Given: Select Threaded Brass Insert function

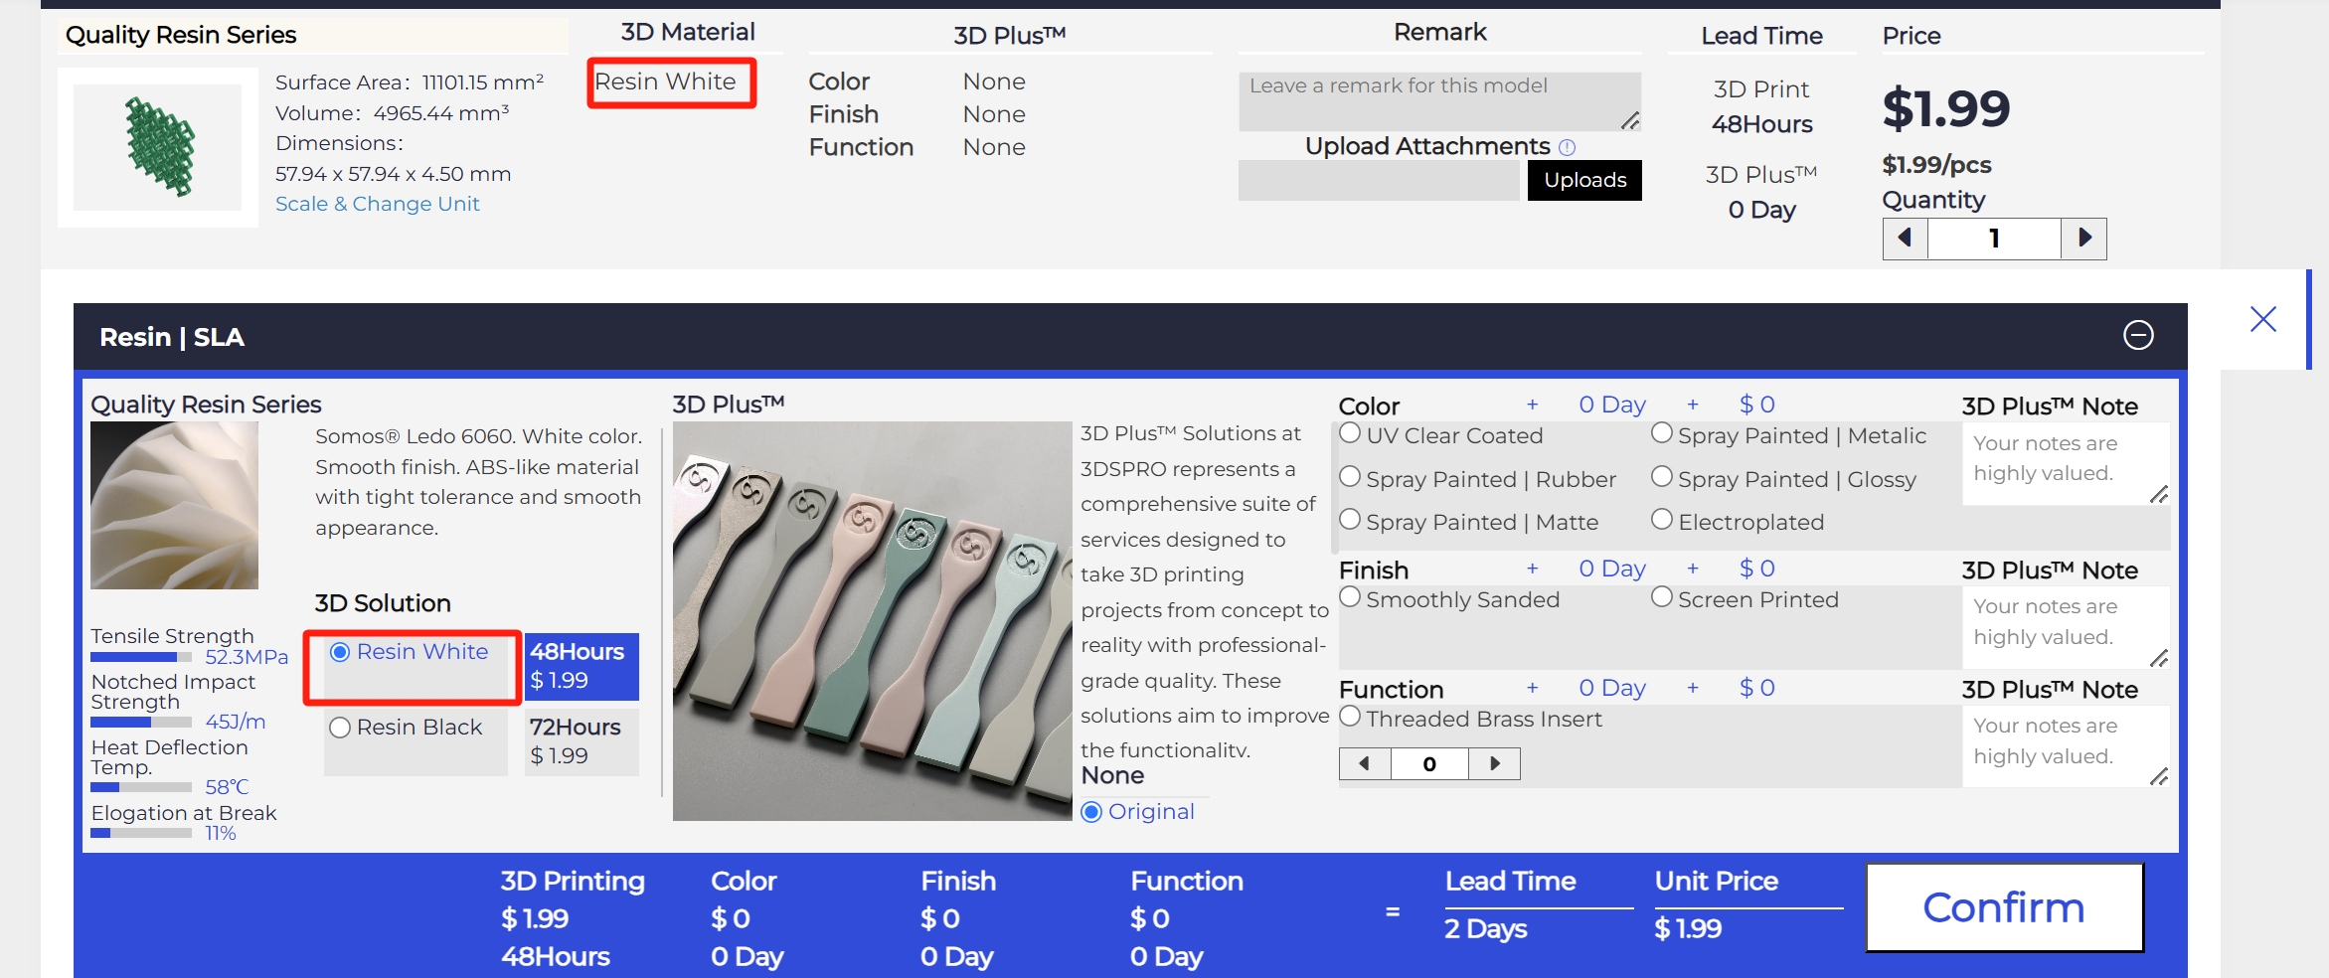Looking at the screenshot, I should click(x=1350, y=717).
